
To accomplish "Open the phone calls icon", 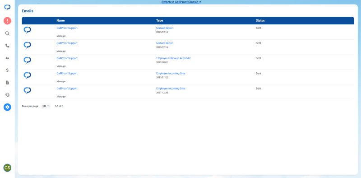I will [7, 46].
